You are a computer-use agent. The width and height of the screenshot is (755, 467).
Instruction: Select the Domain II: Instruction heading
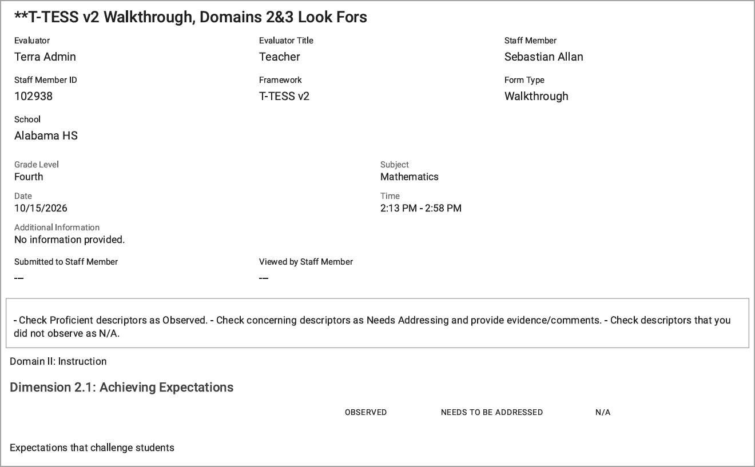pos(58,361)
